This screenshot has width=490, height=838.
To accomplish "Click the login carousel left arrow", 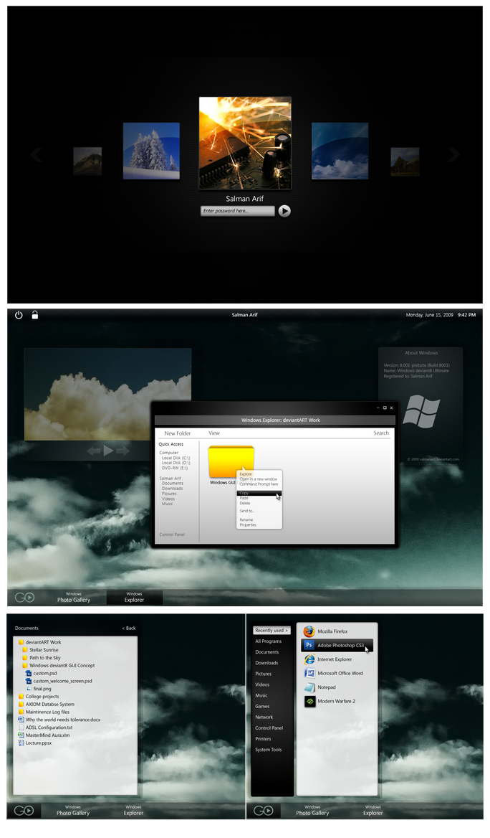I will [37, 155].
